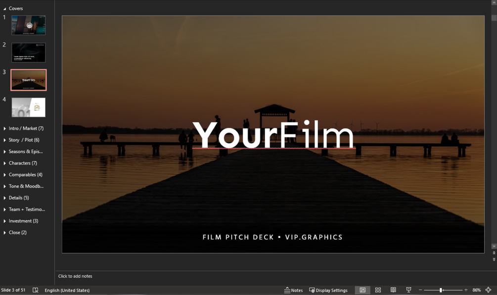Expand the Investment (3) section
Viewport: 497px width, 295px height.
coord(4,221)
